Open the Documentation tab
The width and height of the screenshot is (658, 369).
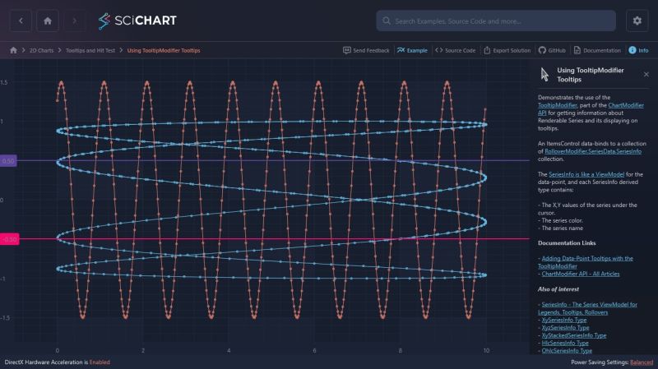(597, 50)
